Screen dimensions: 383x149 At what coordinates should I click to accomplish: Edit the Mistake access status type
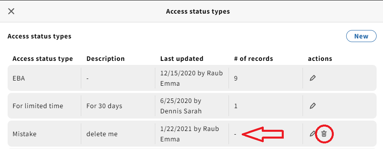(312, 134)
